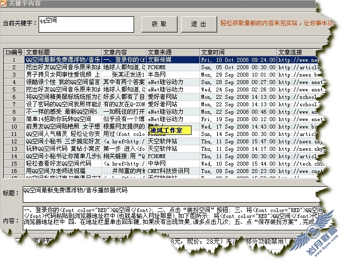The height and width of the screenshot is (260, 341).
Task: Click source cell '文新传媒'
Action: 173,60
